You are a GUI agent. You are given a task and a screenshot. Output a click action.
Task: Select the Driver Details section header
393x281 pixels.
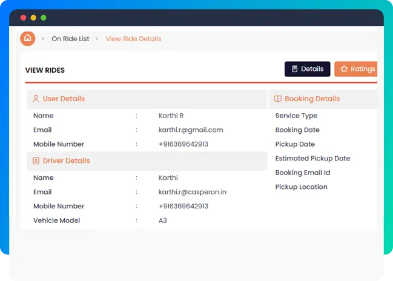(66, 161)
